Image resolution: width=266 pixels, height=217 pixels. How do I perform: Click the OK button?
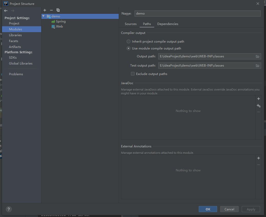click(x=208, y=209)
